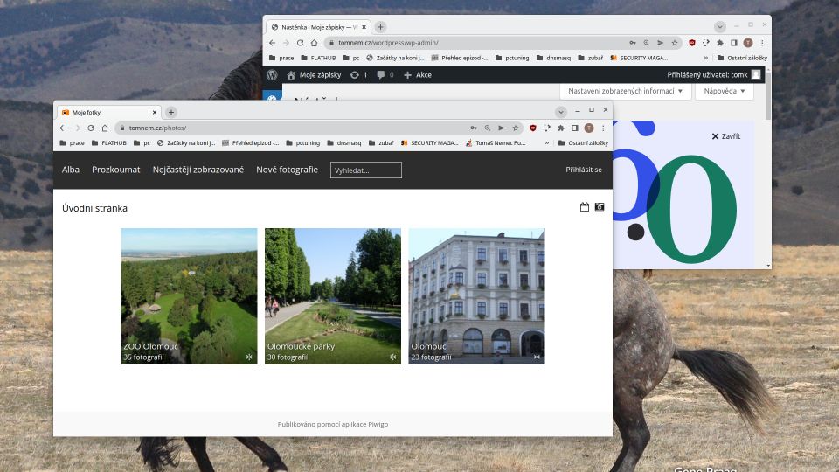Screen dimensions: 839x472
Task: Select Nové fotografie menu item
Action: pyautogui.click(x=287, y=170)
